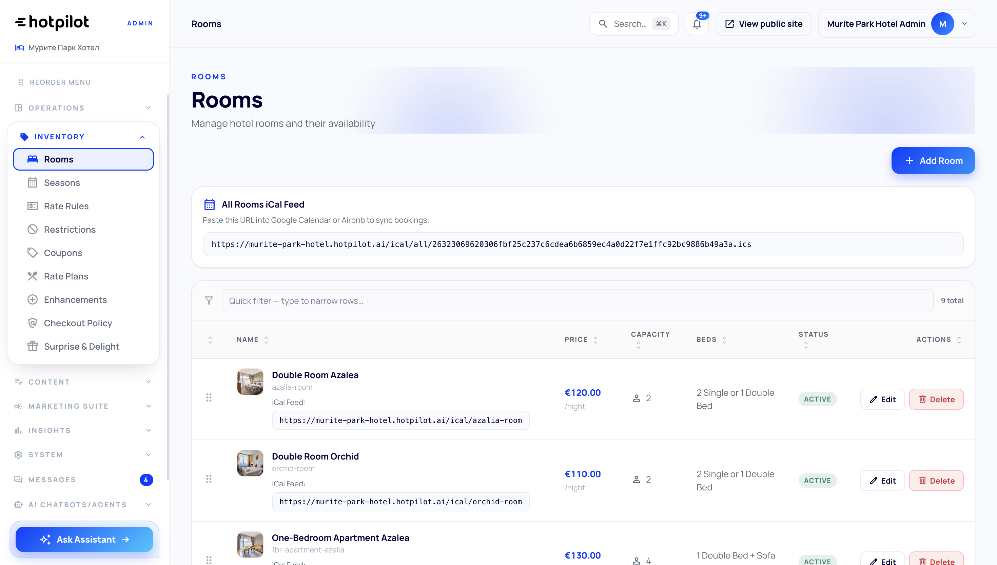This screenshot has height=565, width=997.
Task: Click the azalia-room iCal feed URL
Action: pos(400,420)
